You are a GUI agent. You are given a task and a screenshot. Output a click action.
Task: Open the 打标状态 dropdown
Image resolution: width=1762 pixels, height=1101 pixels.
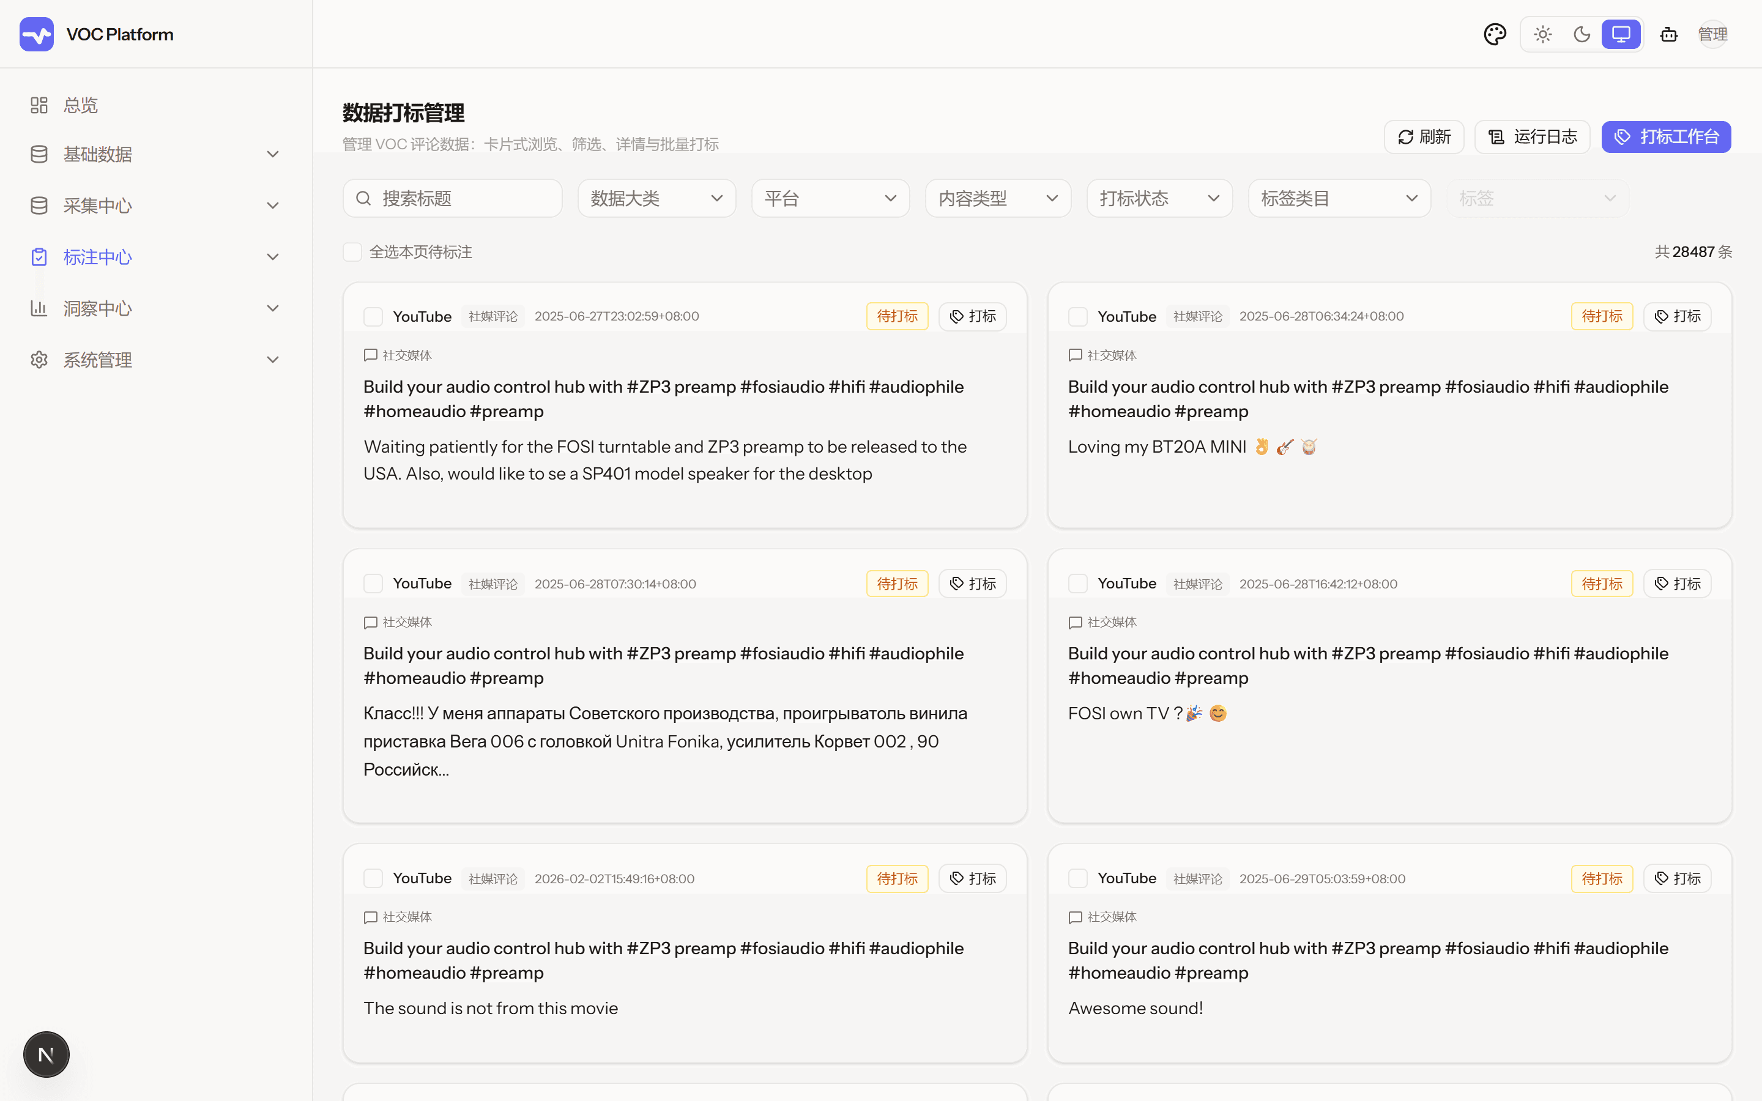click(1160, 198)
